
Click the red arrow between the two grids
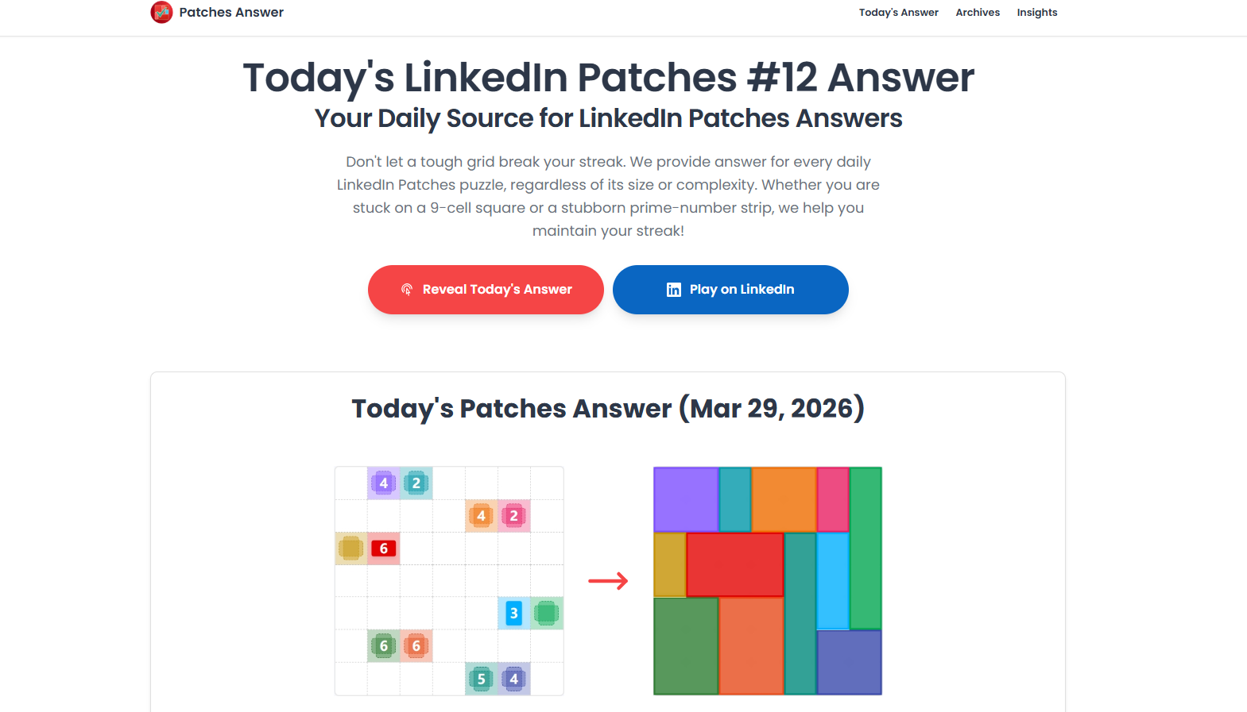(607, 581)
